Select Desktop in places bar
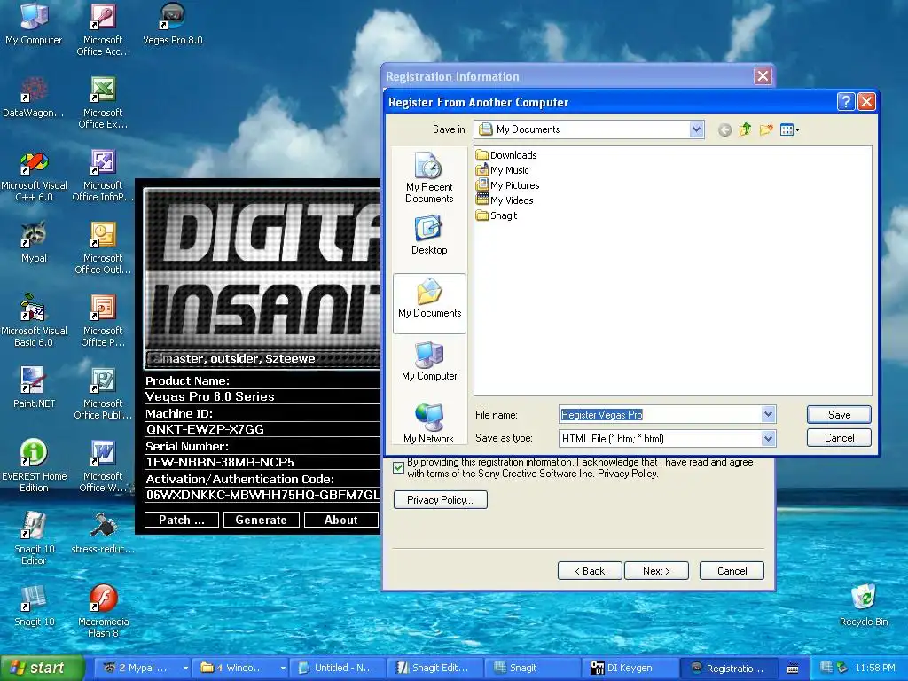908x681 pixels. click(x=429, y=235)
